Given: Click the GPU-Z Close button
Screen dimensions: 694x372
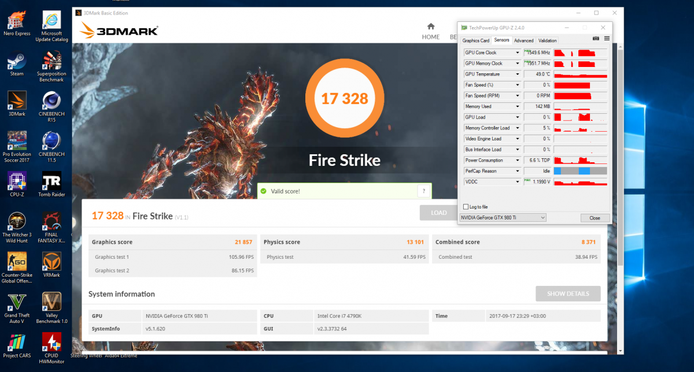Looking at the screenshot, I should click(595, 218).
